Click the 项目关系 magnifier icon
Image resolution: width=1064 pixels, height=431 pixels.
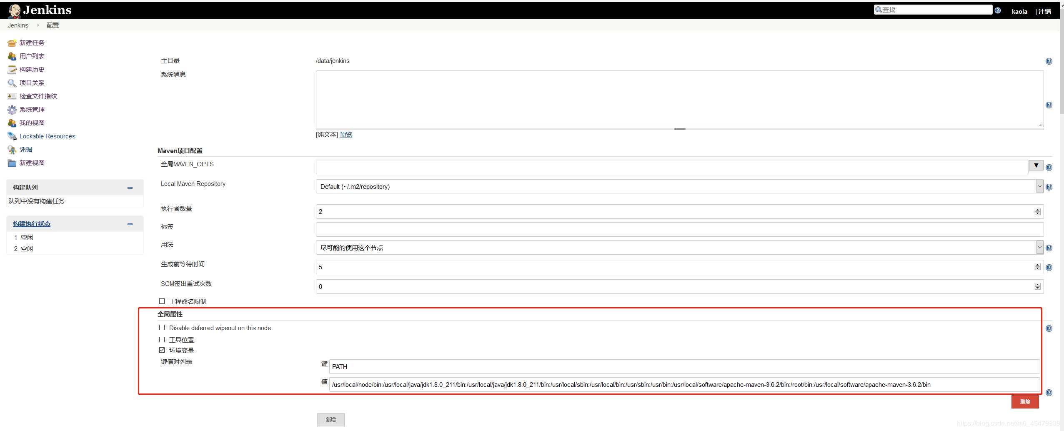[12, 83]
